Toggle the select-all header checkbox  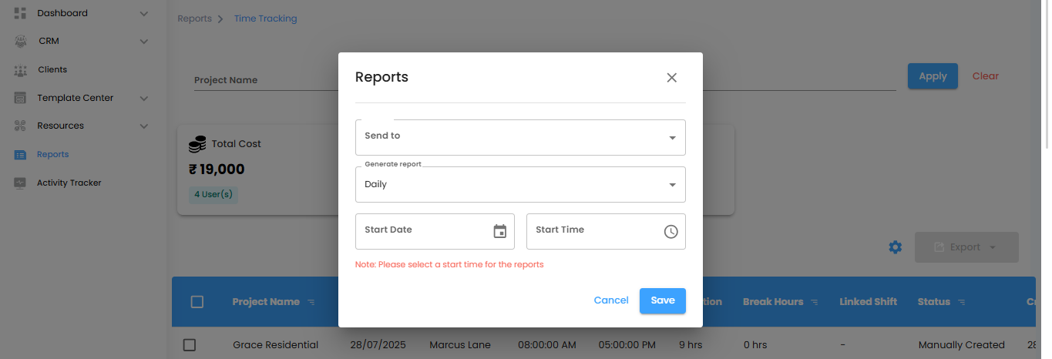click(197, 302)
